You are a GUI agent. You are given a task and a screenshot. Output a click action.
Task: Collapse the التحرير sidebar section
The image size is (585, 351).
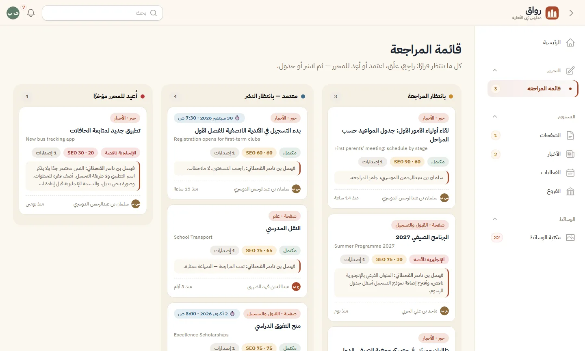point(495,71)
